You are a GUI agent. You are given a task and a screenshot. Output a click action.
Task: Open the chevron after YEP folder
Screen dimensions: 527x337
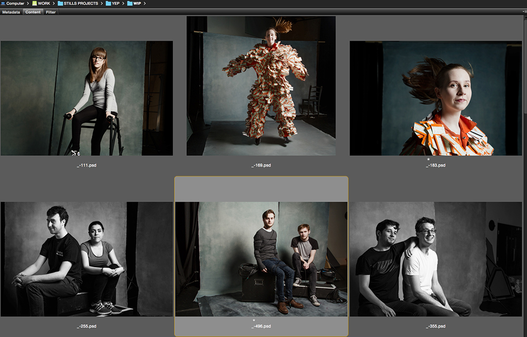click(122, 4)
